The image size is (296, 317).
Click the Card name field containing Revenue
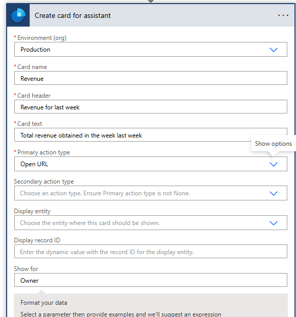click(x=151, y=78)
